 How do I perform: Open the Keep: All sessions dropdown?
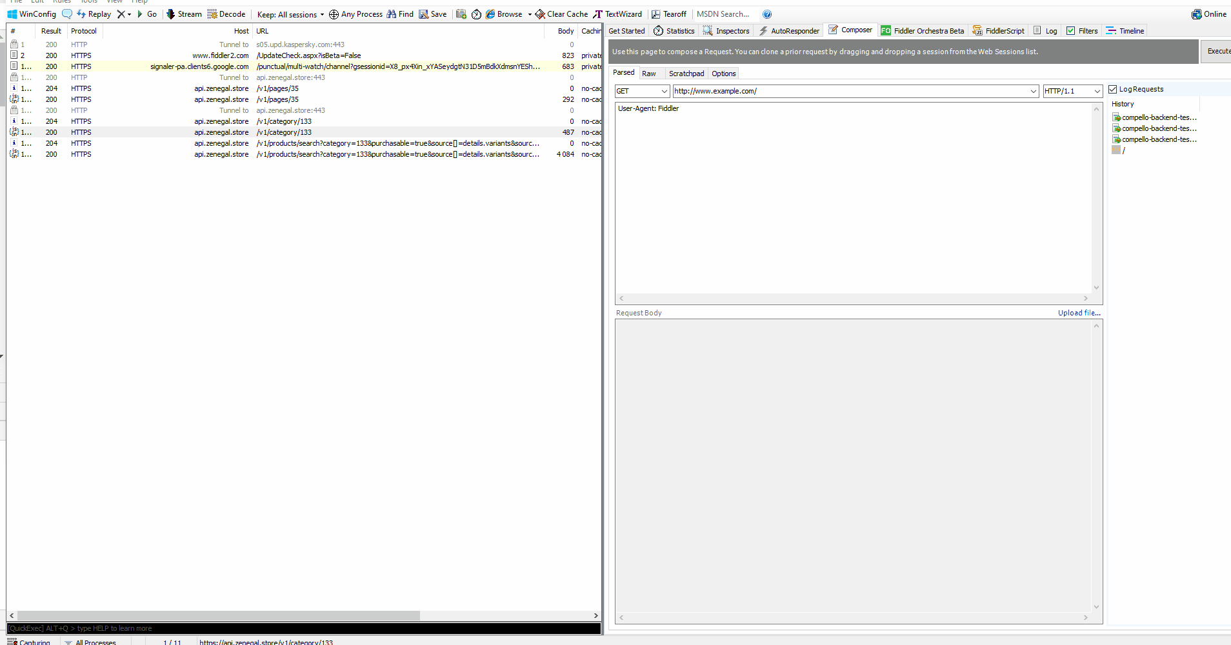point(290,14)
